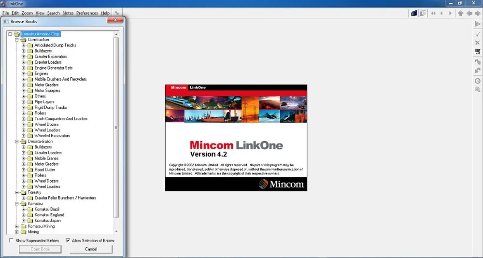The image size is (483, 258).
Task: Click the checkmark icon in side toolbar
Action: (x=478, y=34)
